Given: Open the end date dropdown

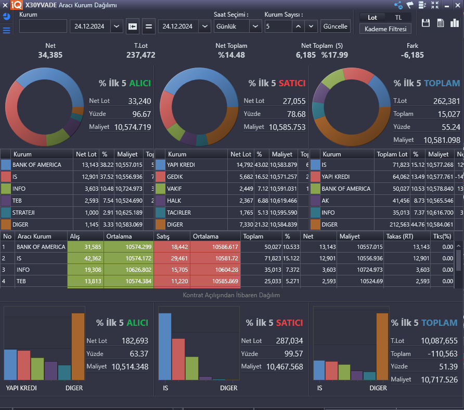Looking at the screenshot, I should click(205, 27).
